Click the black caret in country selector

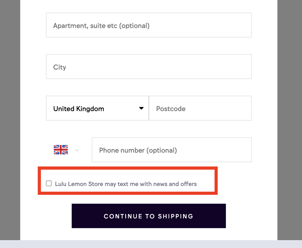pos(142,108)
